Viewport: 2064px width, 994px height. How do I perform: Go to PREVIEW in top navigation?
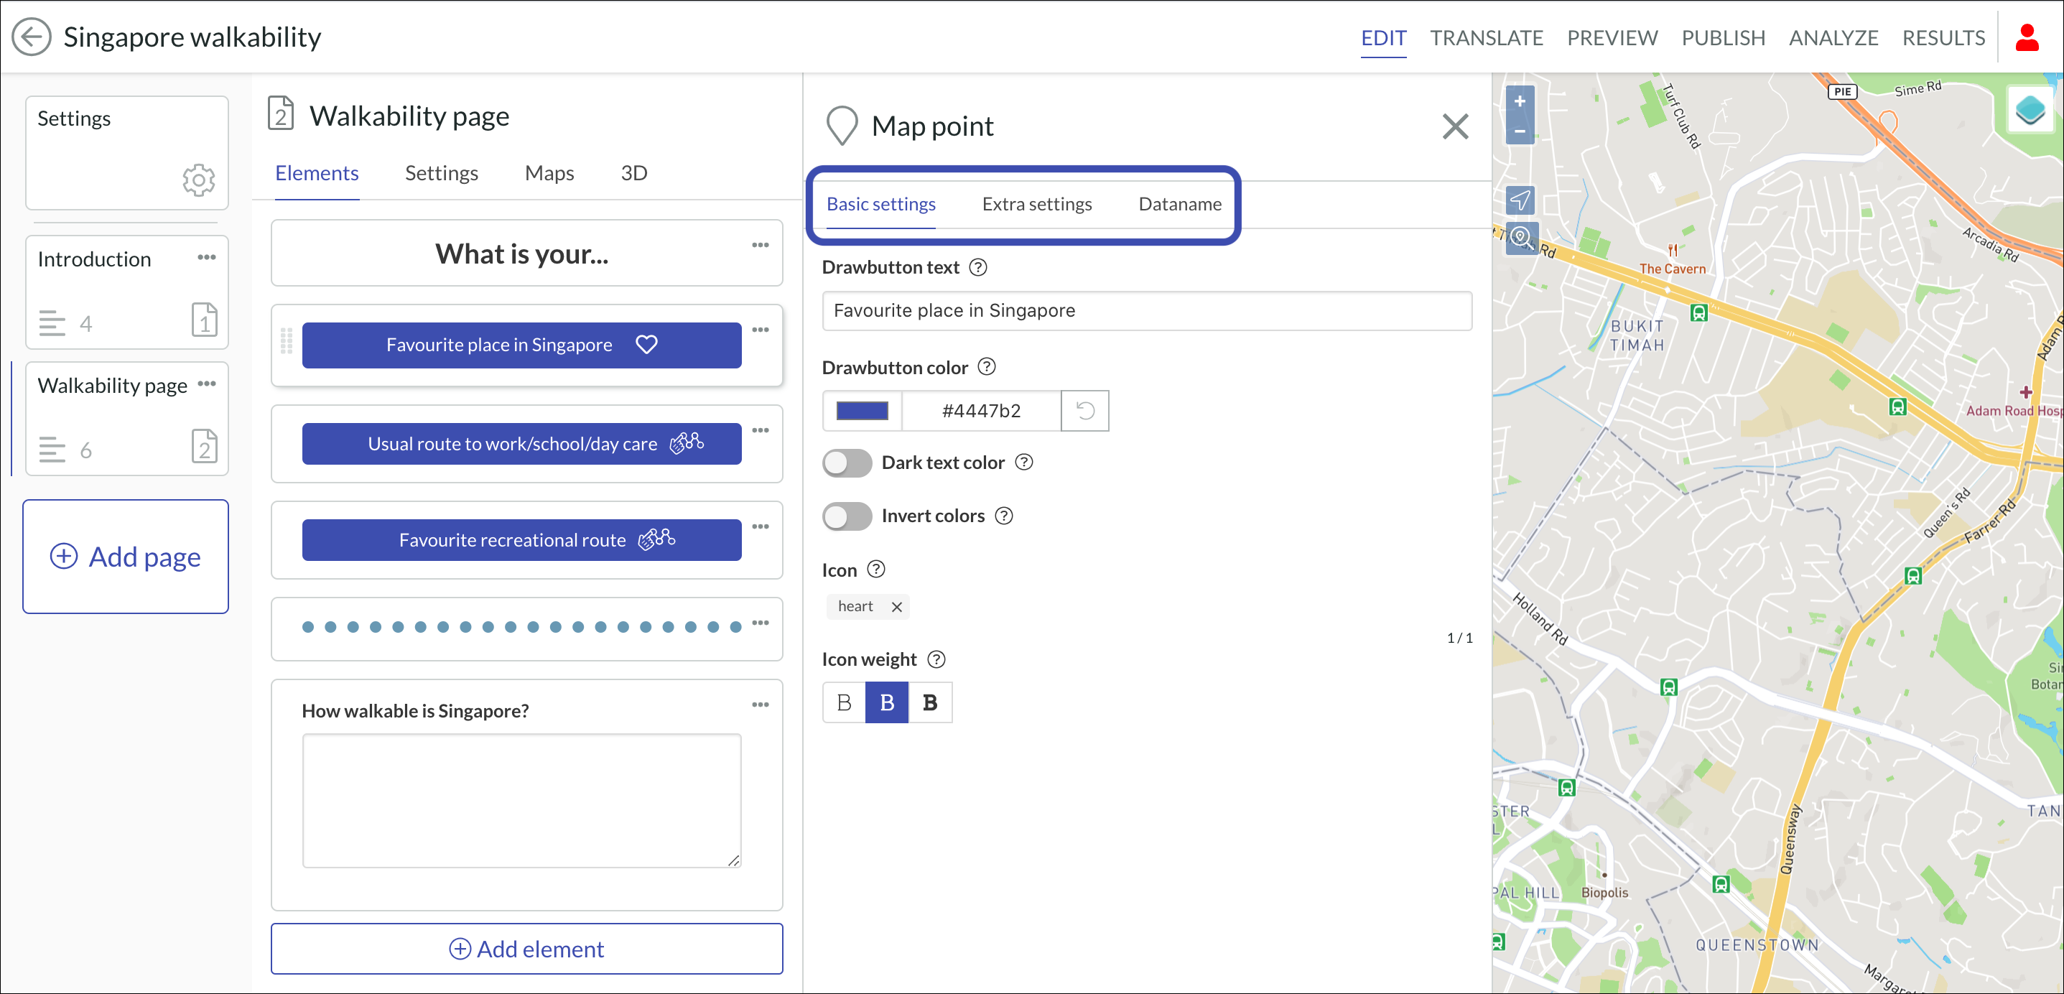(1612, 37)
